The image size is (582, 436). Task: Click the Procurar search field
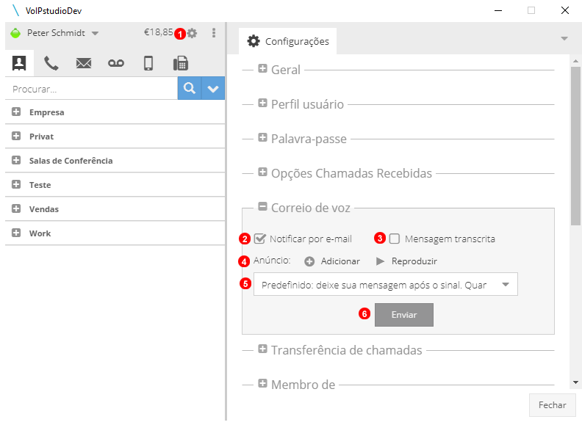pos(91,89)
